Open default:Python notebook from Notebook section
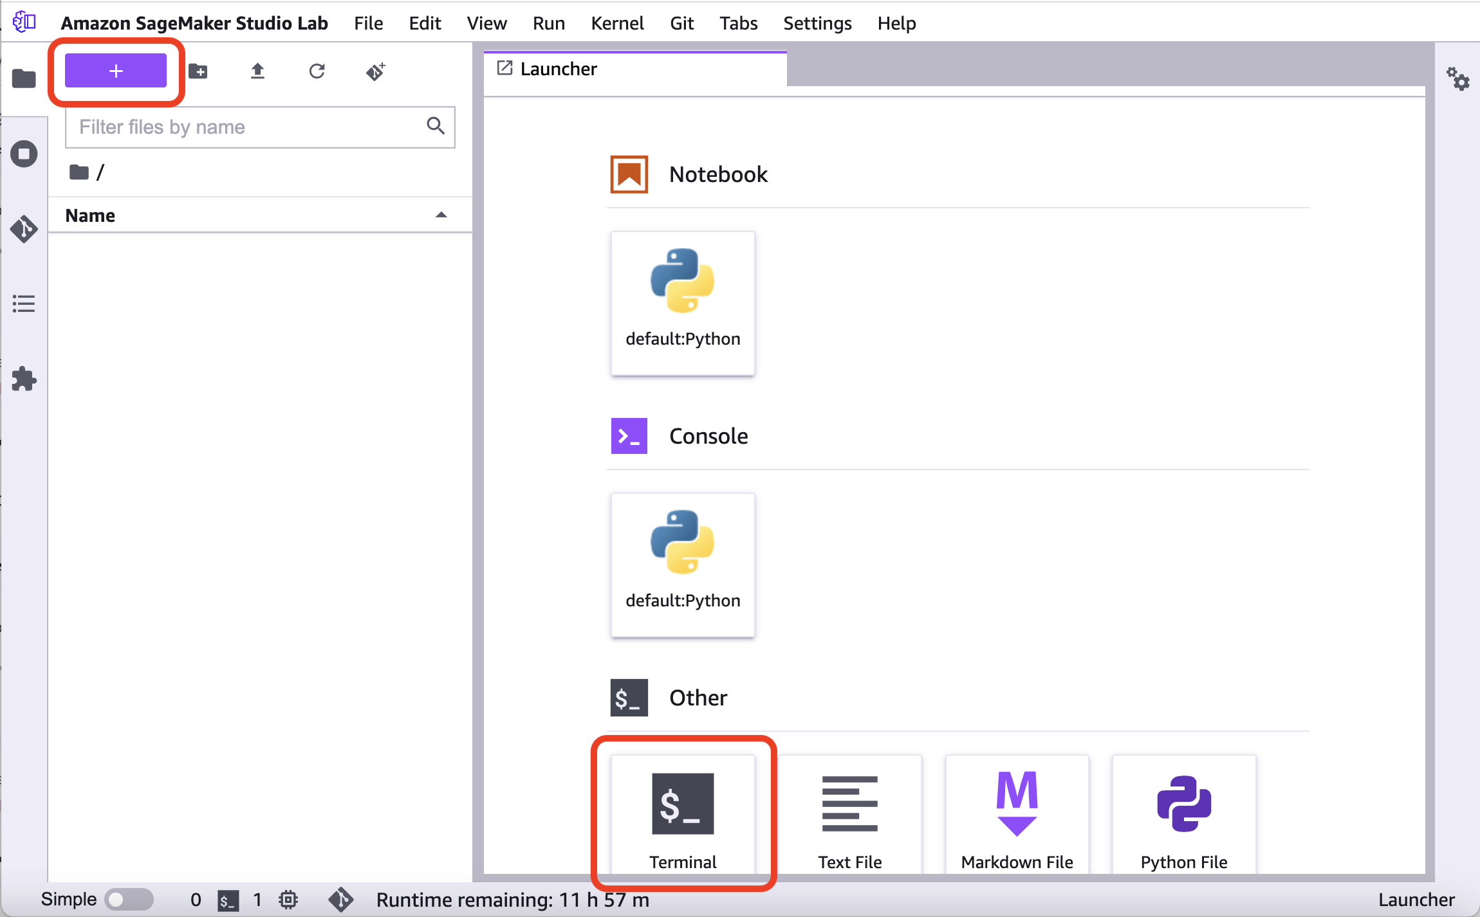Screen dimensions: 1480x917 click(x=682, y=303)
